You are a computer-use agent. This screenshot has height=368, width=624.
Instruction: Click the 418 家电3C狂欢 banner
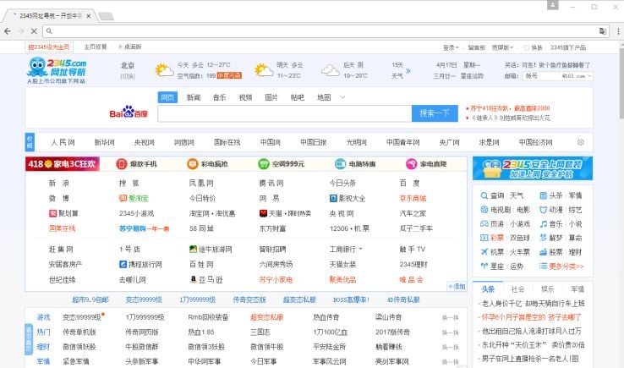(x=62, y=163)
